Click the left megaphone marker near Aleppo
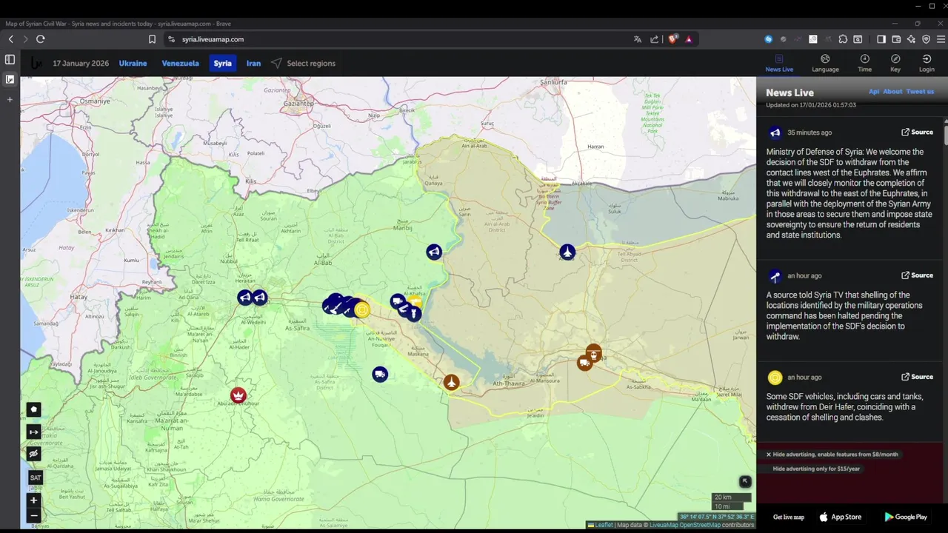948x533 pixels. 244,298
